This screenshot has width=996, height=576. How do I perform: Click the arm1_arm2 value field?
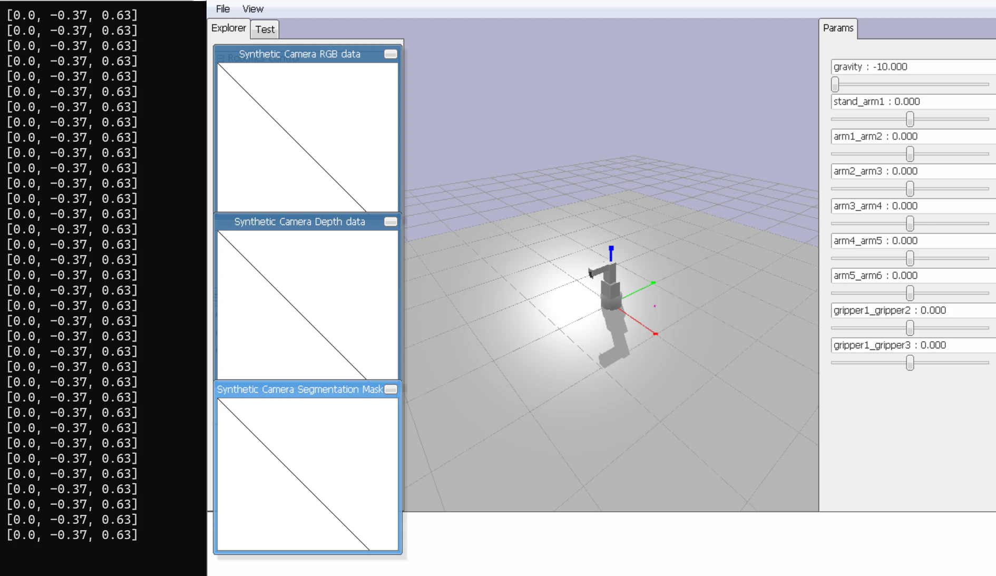(x=913, y=136)
